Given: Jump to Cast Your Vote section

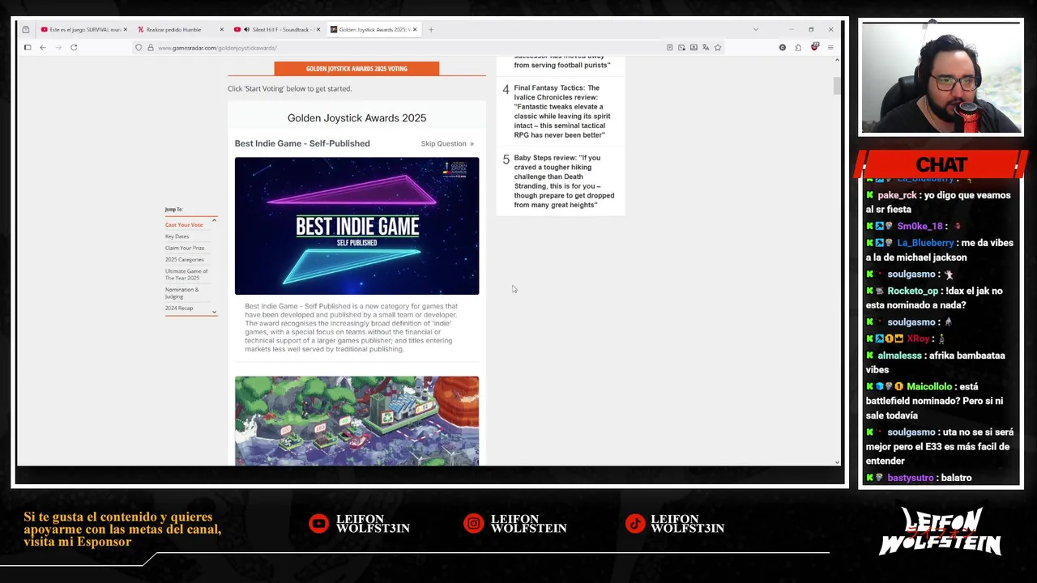Looking at the screenshot, I should click(184, 225).
